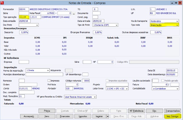Viewport: 183px width, 120px height.
Task: Toggle the Impressa checkbox
Action: 49,80
